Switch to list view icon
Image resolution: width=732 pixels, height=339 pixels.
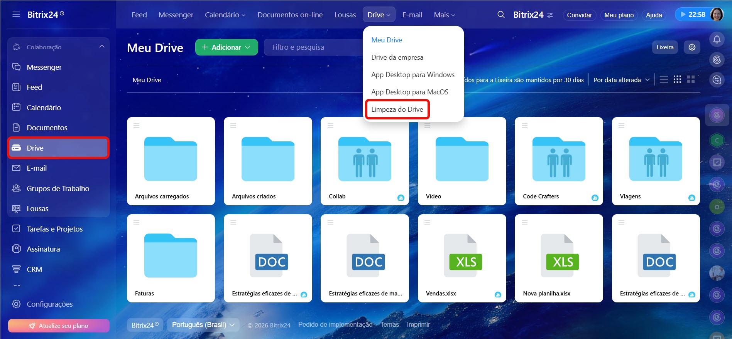664,79
